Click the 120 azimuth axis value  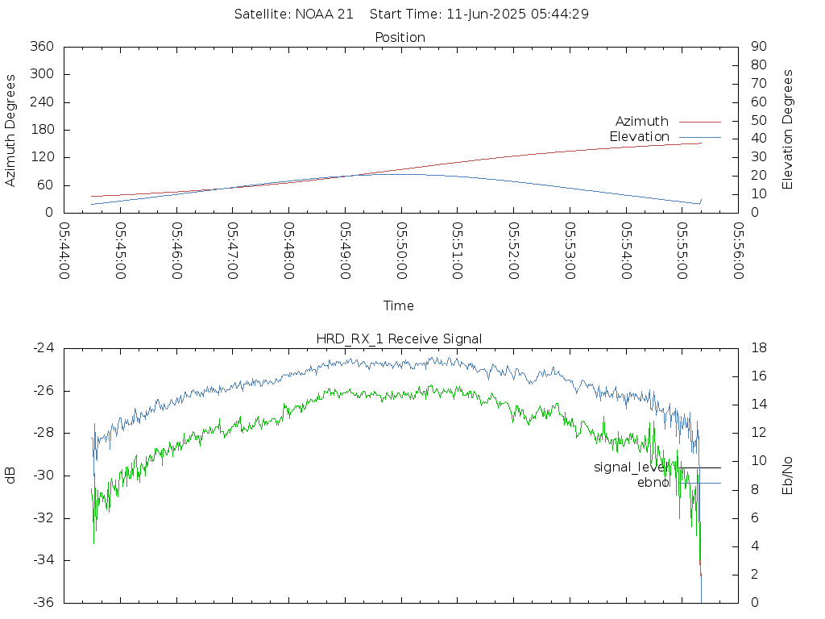point(42,157)
